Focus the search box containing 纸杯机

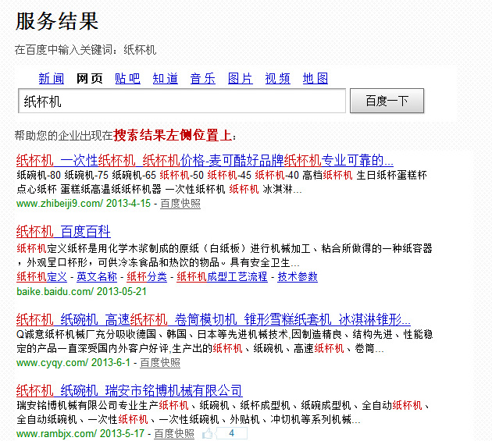click(182, 101)
